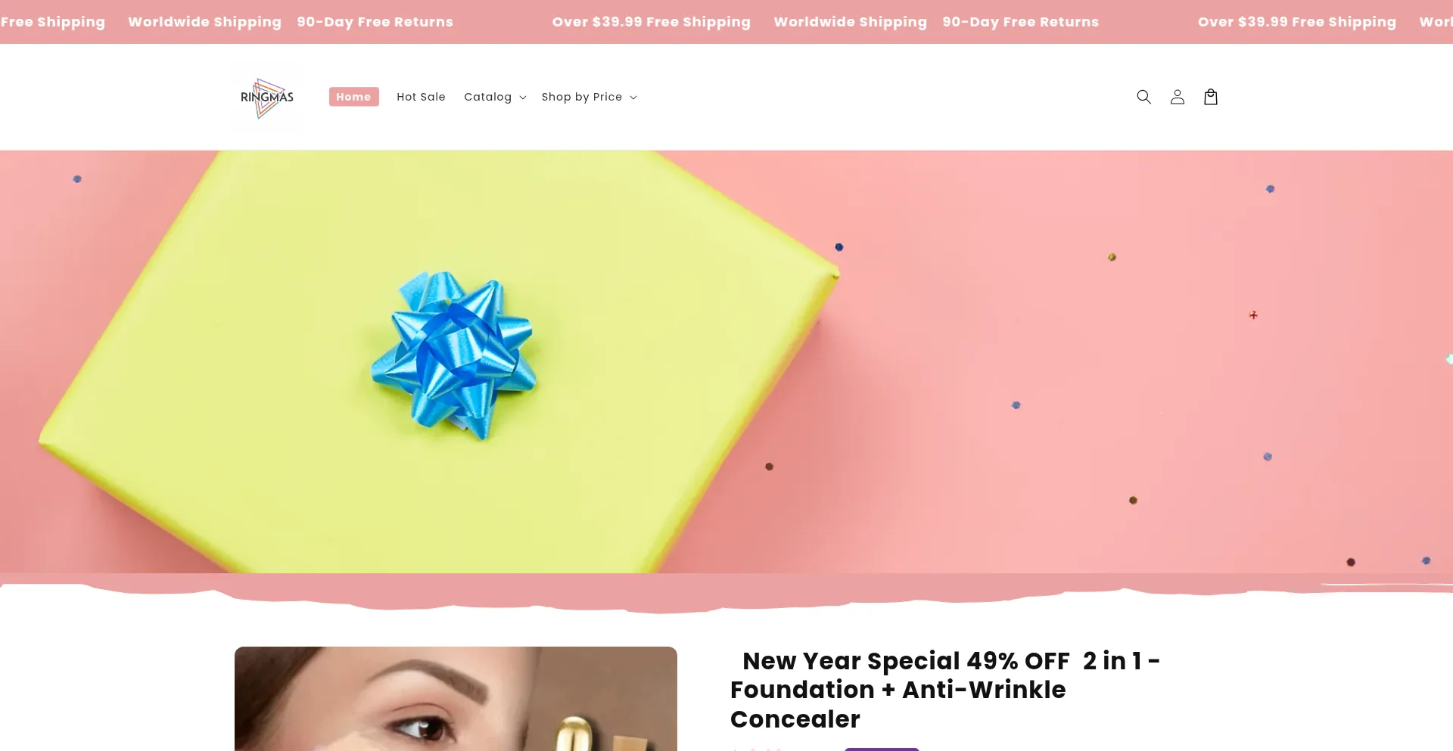Click the blue bow on the gift box
Screen dimensions: 1453x751
click(453, 354)
